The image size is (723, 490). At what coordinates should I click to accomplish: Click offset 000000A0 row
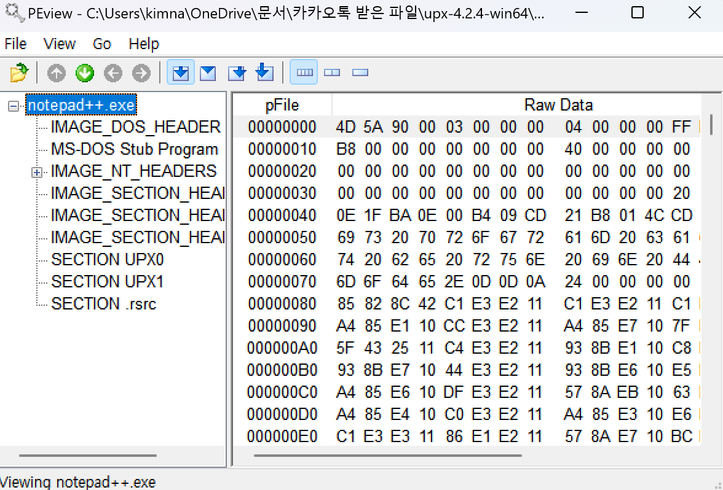[467, 348]
